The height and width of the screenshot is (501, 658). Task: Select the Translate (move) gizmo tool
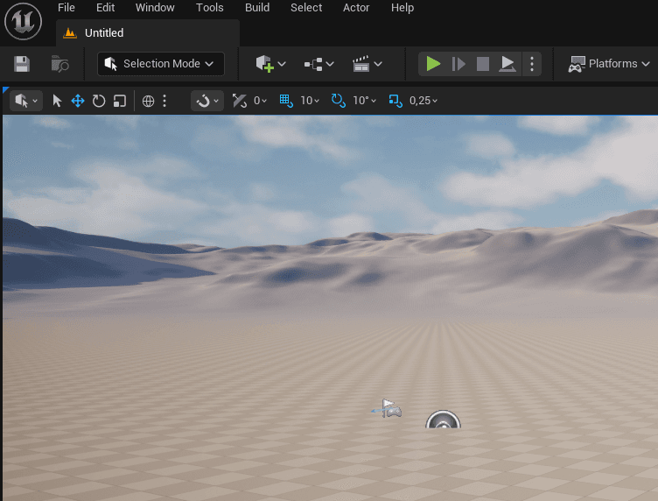tap(78, 101)
